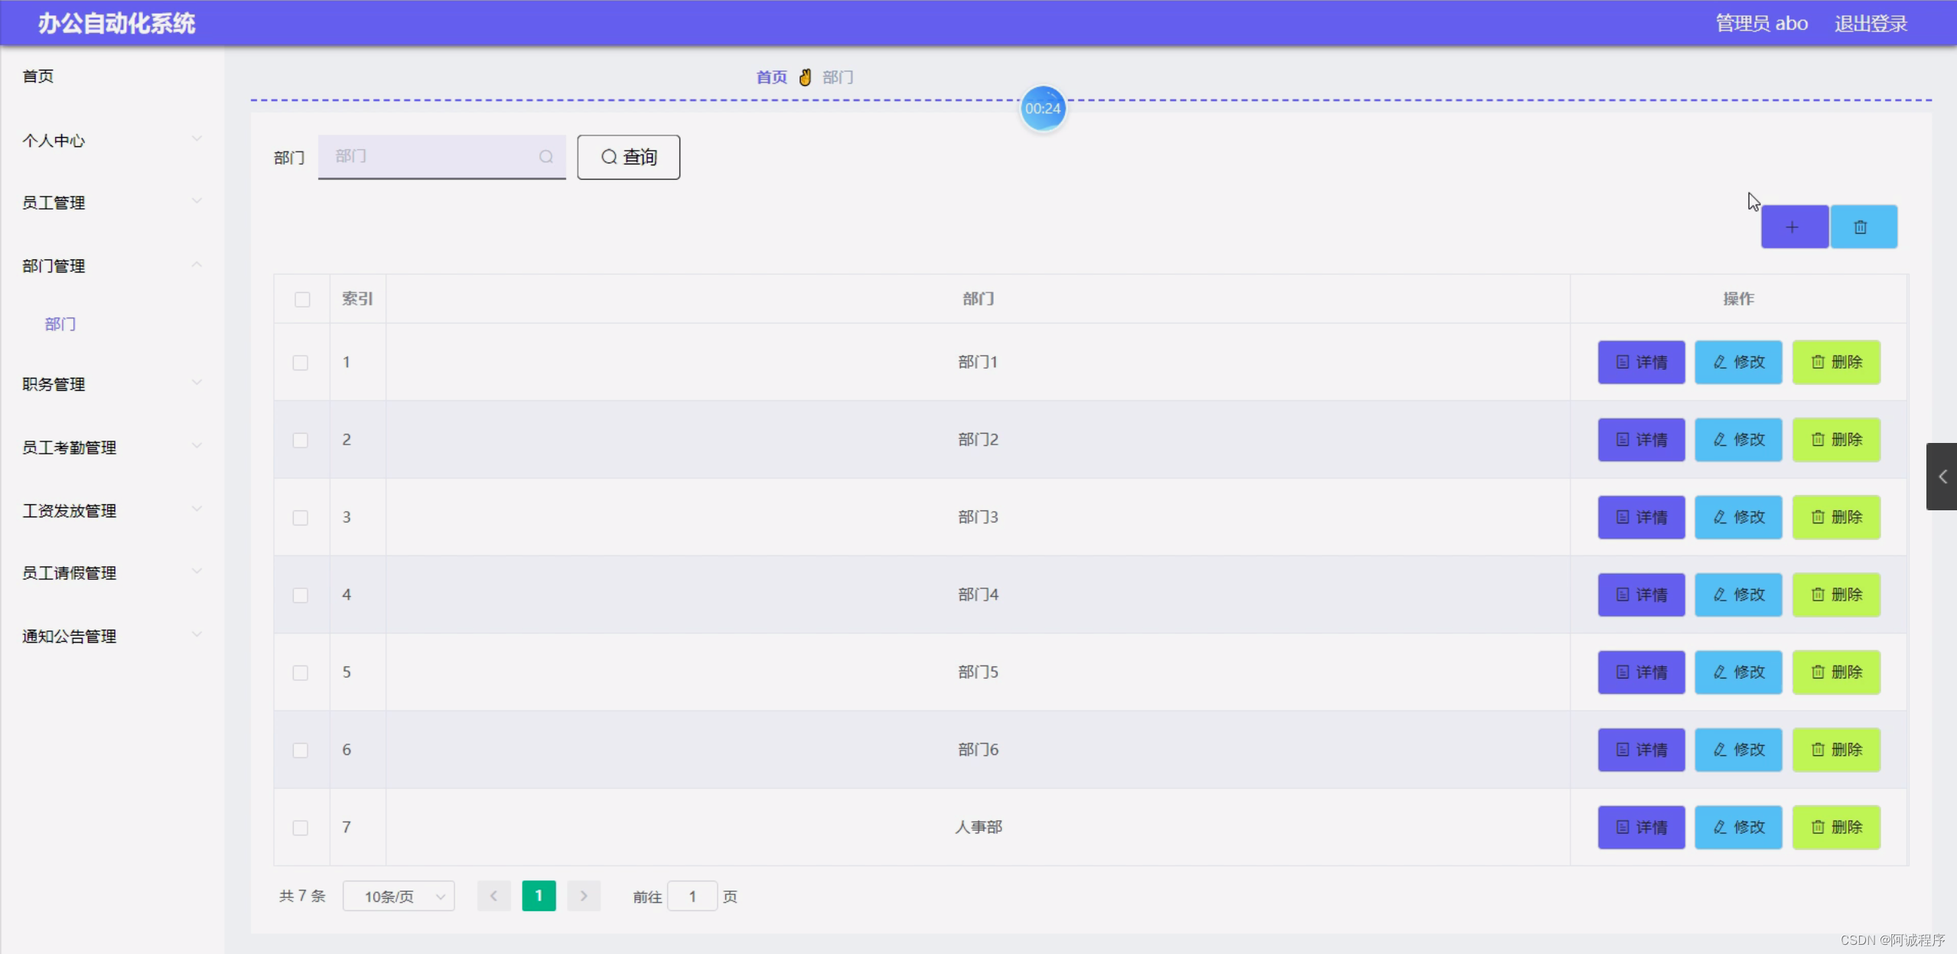Click next page arrow in pagination

[x=583, y=896]
